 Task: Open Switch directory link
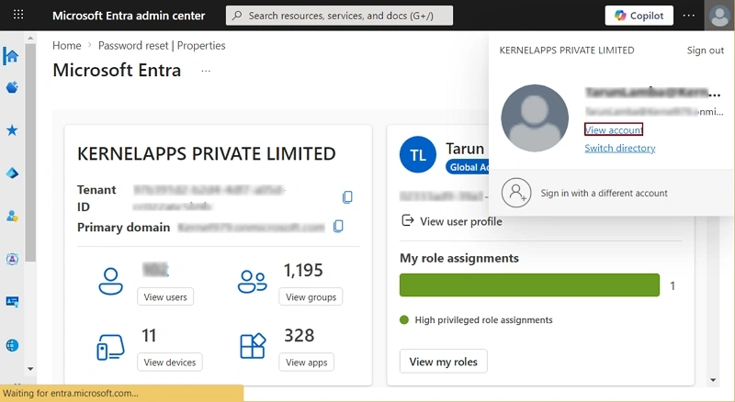coord(619,148)
